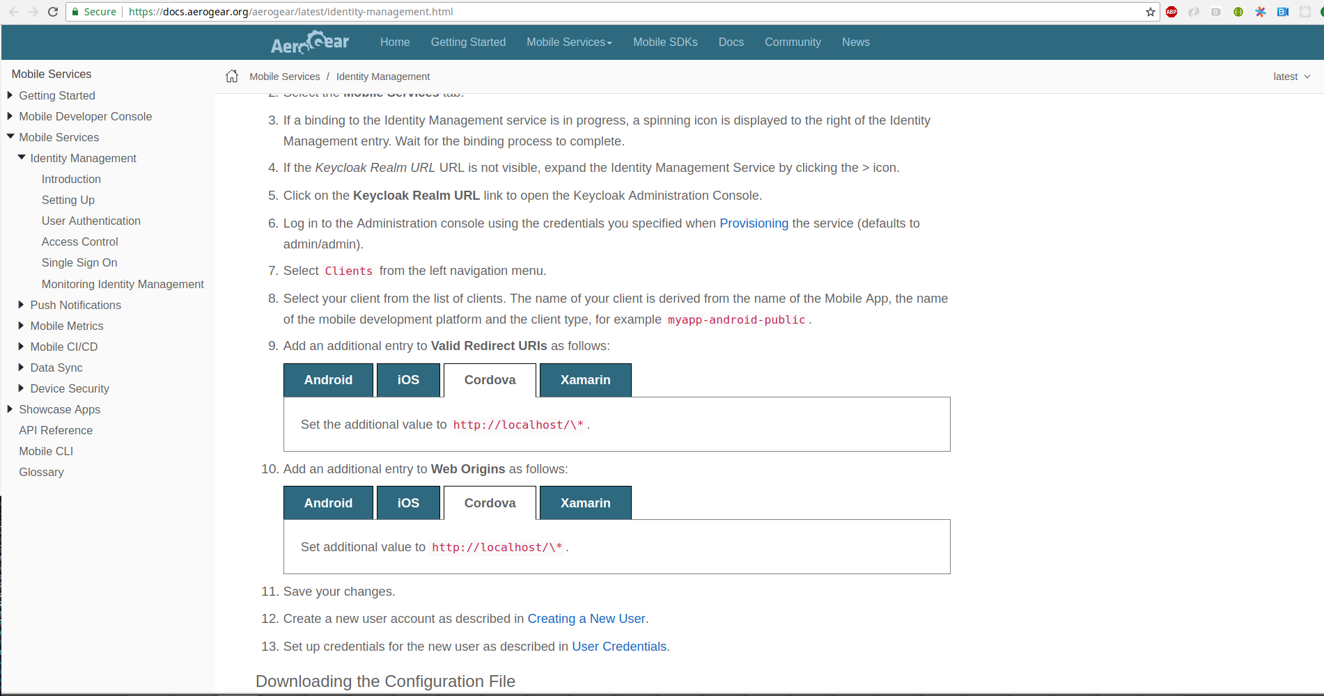Open the blue B video extension icon
The height and width of the screenshot is (696, 1324).
[1282, 12]
